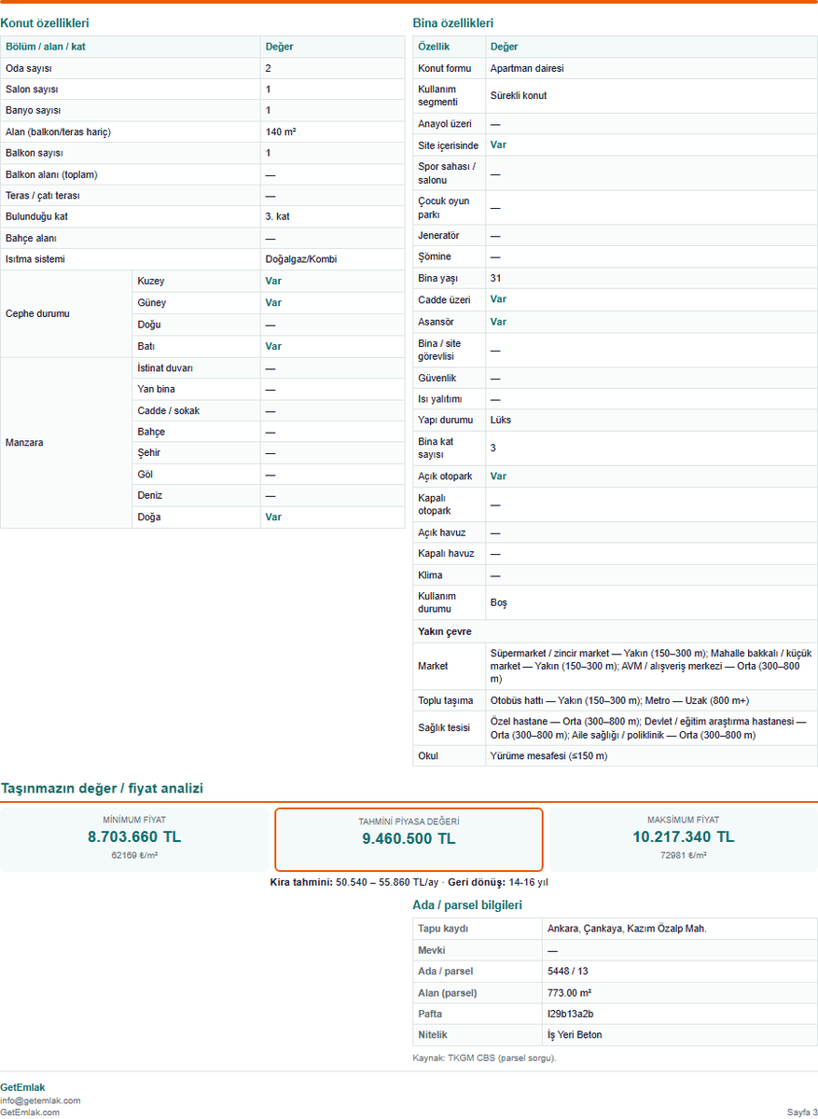
Task: Select the maximum price 10.217.340 TL
Action: click(x=683, y=836)
